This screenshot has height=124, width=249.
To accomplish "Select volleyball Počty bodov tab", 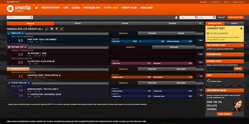I will (174, 47).
